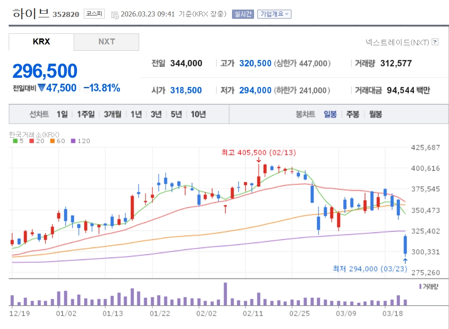Viewport: 449px width, 329px height.
Task: Select the KRX tab
Action: [x=41, y=42]
